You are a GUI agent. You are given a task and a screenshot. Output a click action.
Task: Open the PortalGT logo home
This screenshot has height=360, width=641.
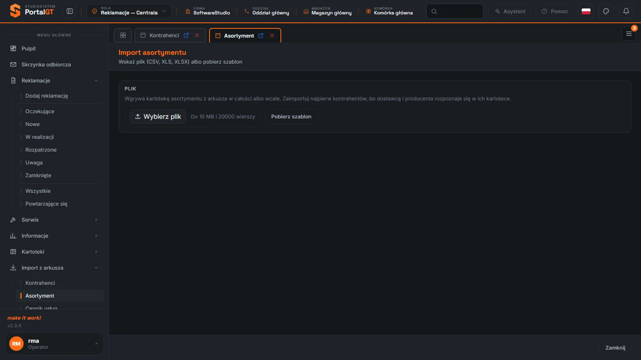[32, 11]
